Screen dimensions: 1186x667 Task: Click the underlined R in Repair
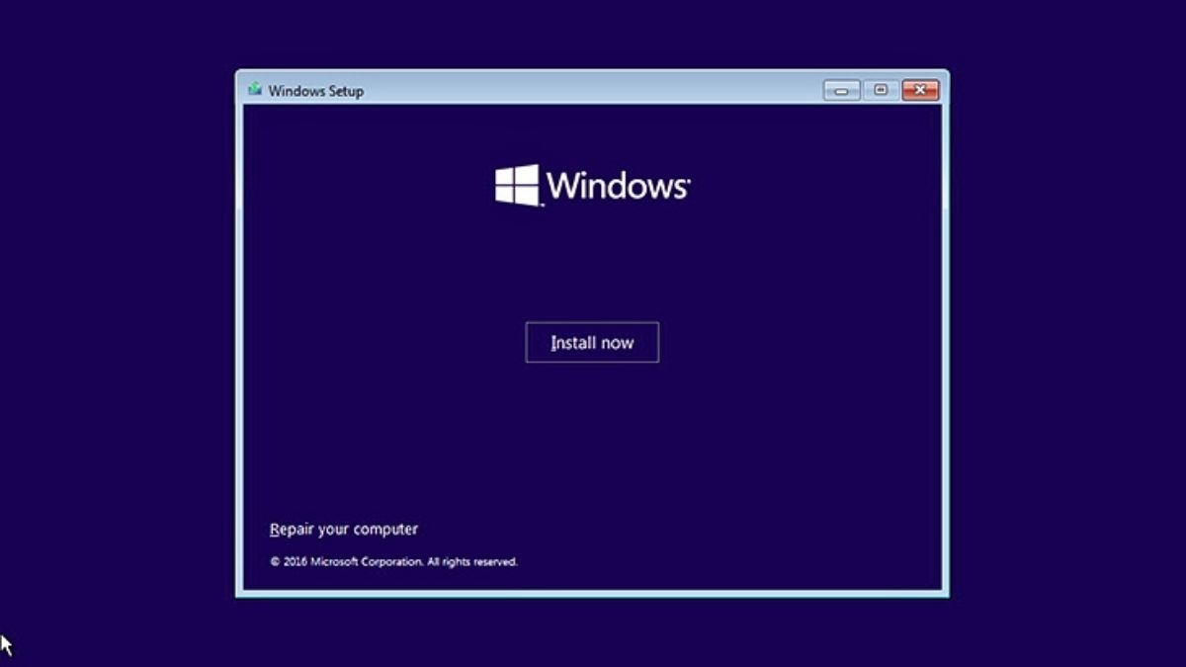[274, 529]
